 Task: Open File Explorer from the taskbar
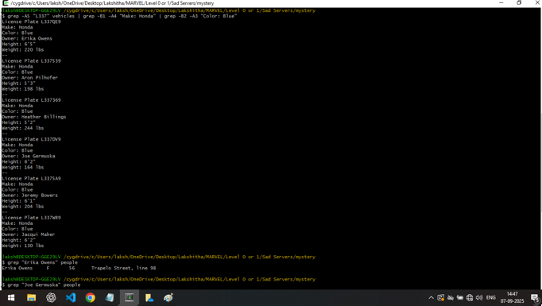(x=32, y=298)
